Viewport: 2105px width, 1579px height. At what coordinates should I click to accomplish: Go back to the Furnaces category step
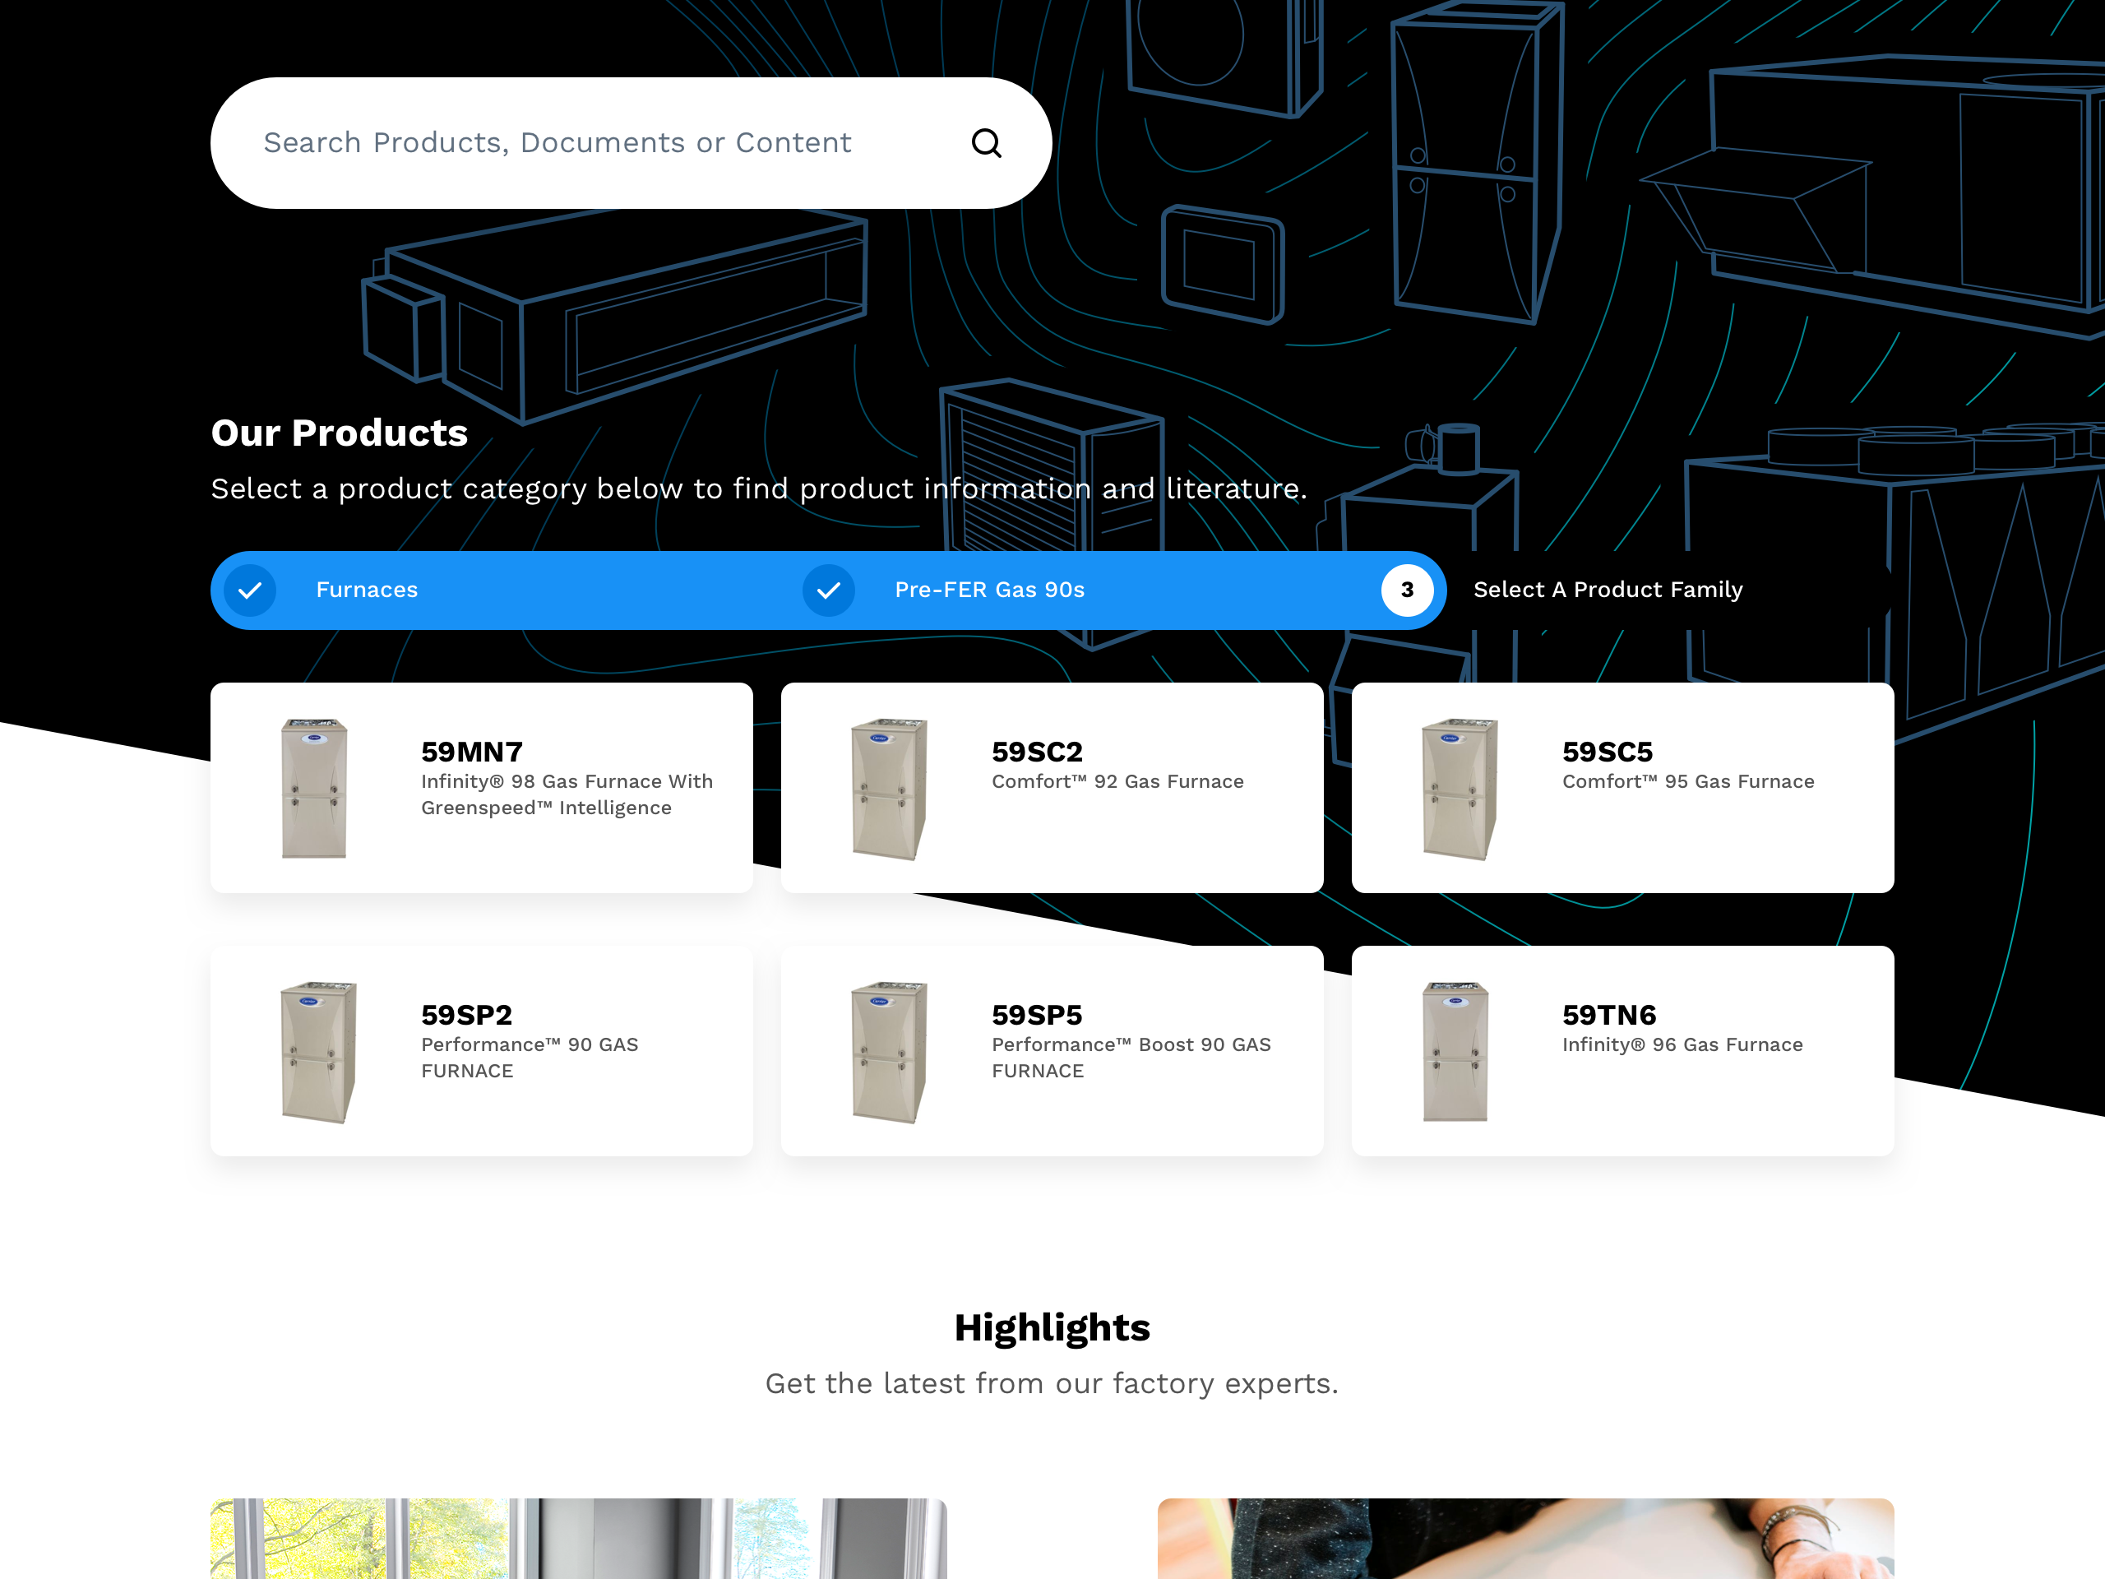pos(368,590)
